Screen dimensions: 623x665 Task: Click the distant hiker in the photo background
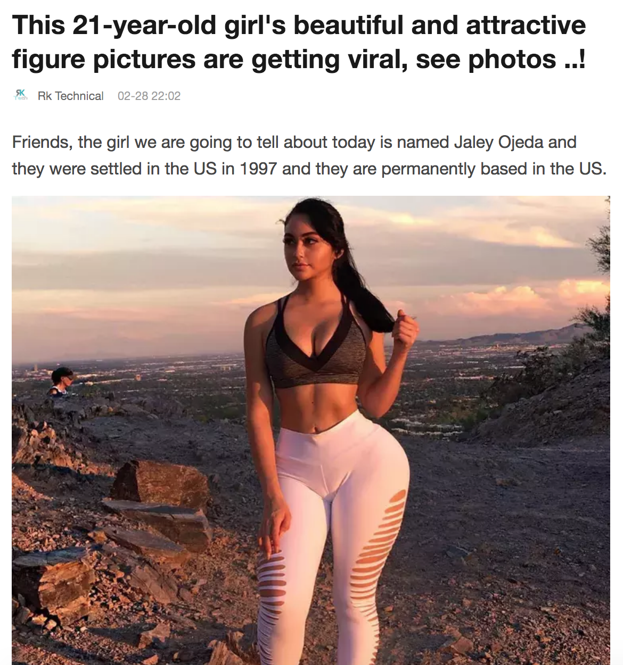(60, 382)
